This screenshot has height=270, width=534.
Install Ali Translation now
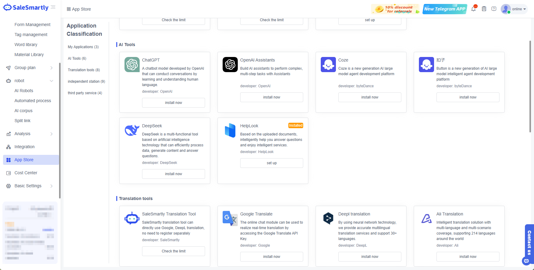coord(468,257)
